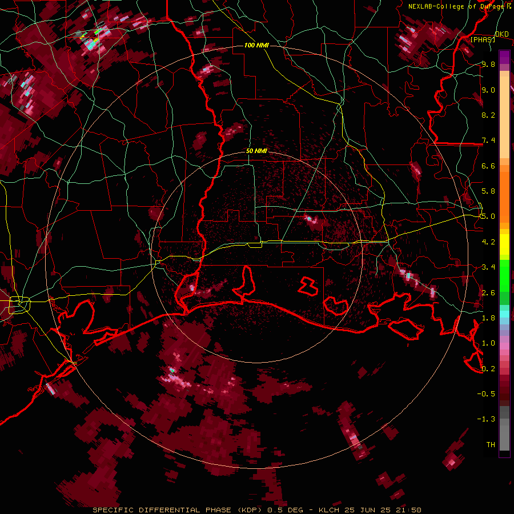Click the 7.4 color scale value
The width and height of the screenshot is (514, 514).
point(488,140)
